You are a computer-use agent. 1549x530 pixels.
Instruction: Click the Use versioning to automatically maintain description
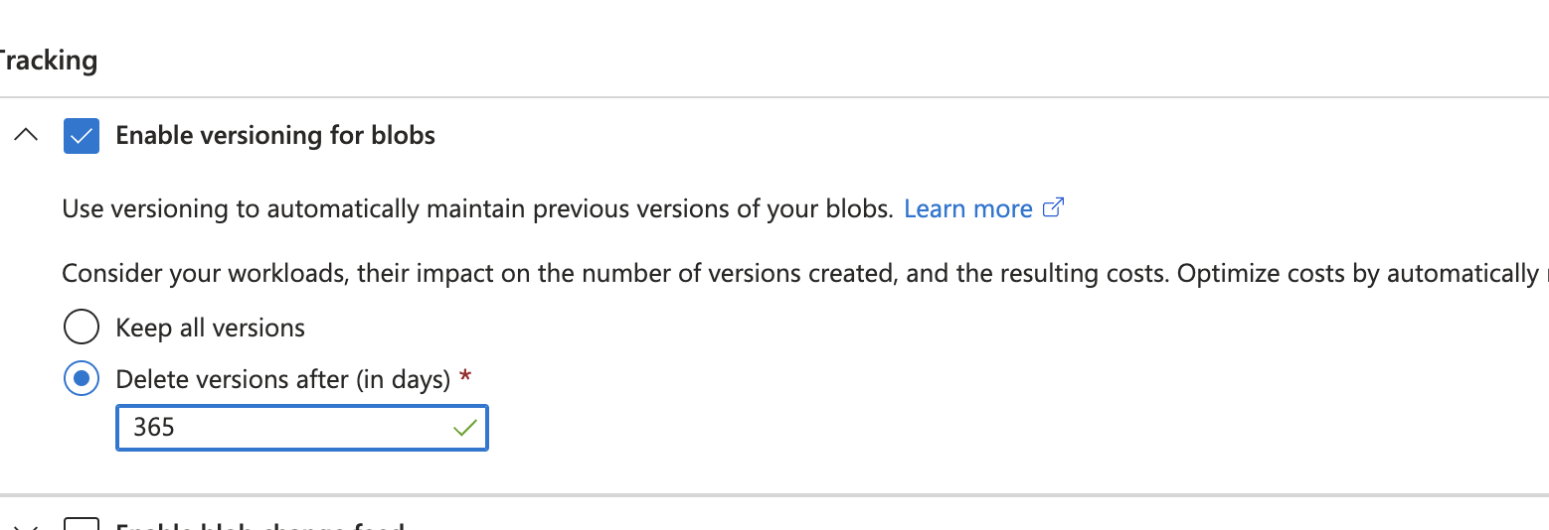tap(477, 209)
